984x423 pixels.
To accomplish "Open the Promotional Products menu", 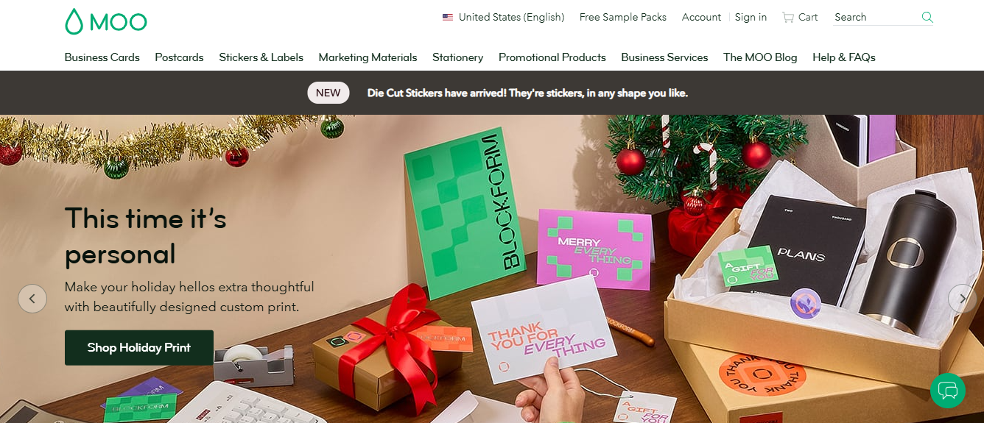I will point(552,57).
